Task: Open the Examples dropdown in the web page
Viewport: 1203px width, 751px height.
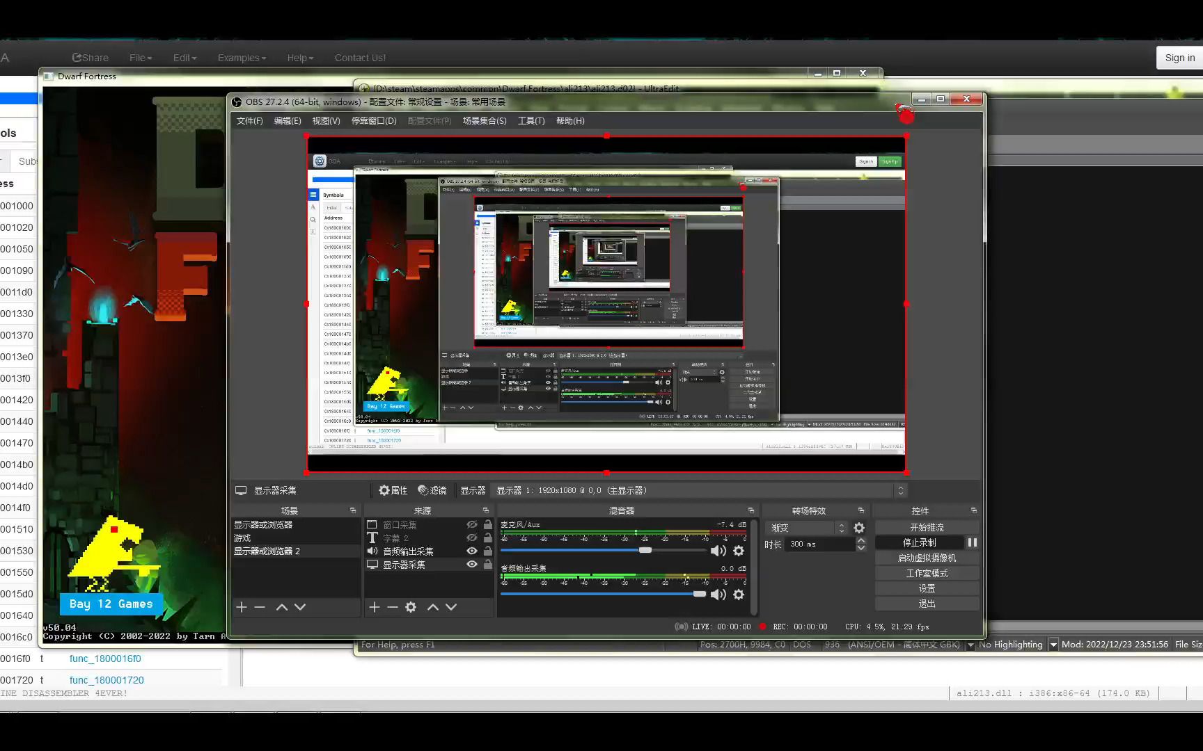Action: coord(242,58)
